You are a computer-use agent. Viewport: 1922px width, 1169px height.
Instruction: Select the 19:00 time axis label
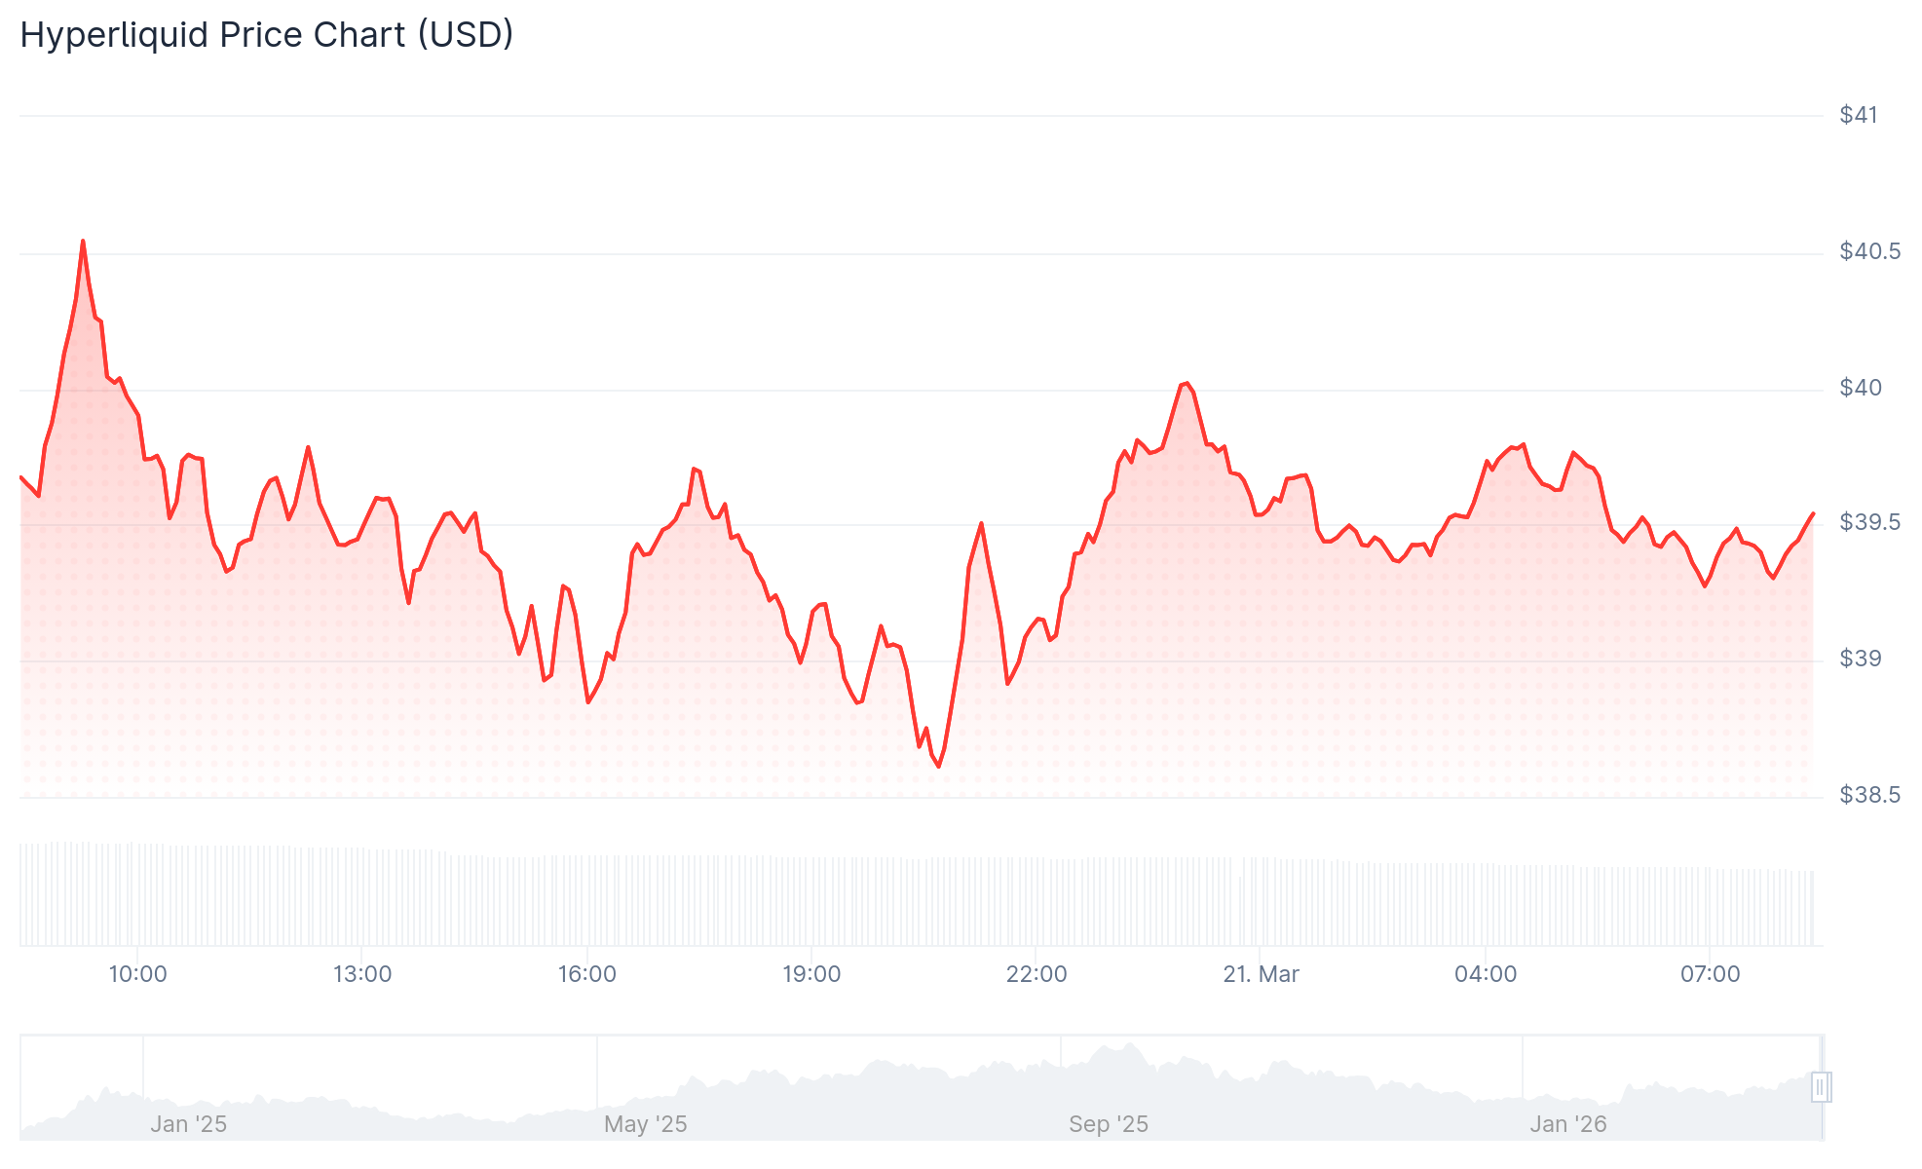[811, 974]
